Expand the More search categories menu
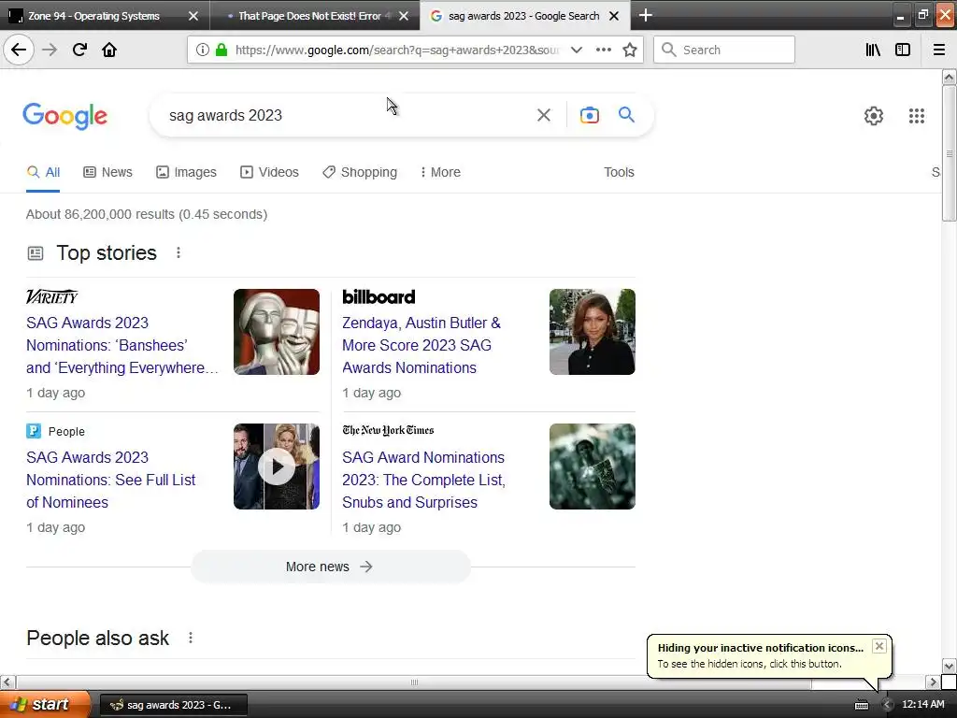The image size is (957, 718). click(440, 172)
